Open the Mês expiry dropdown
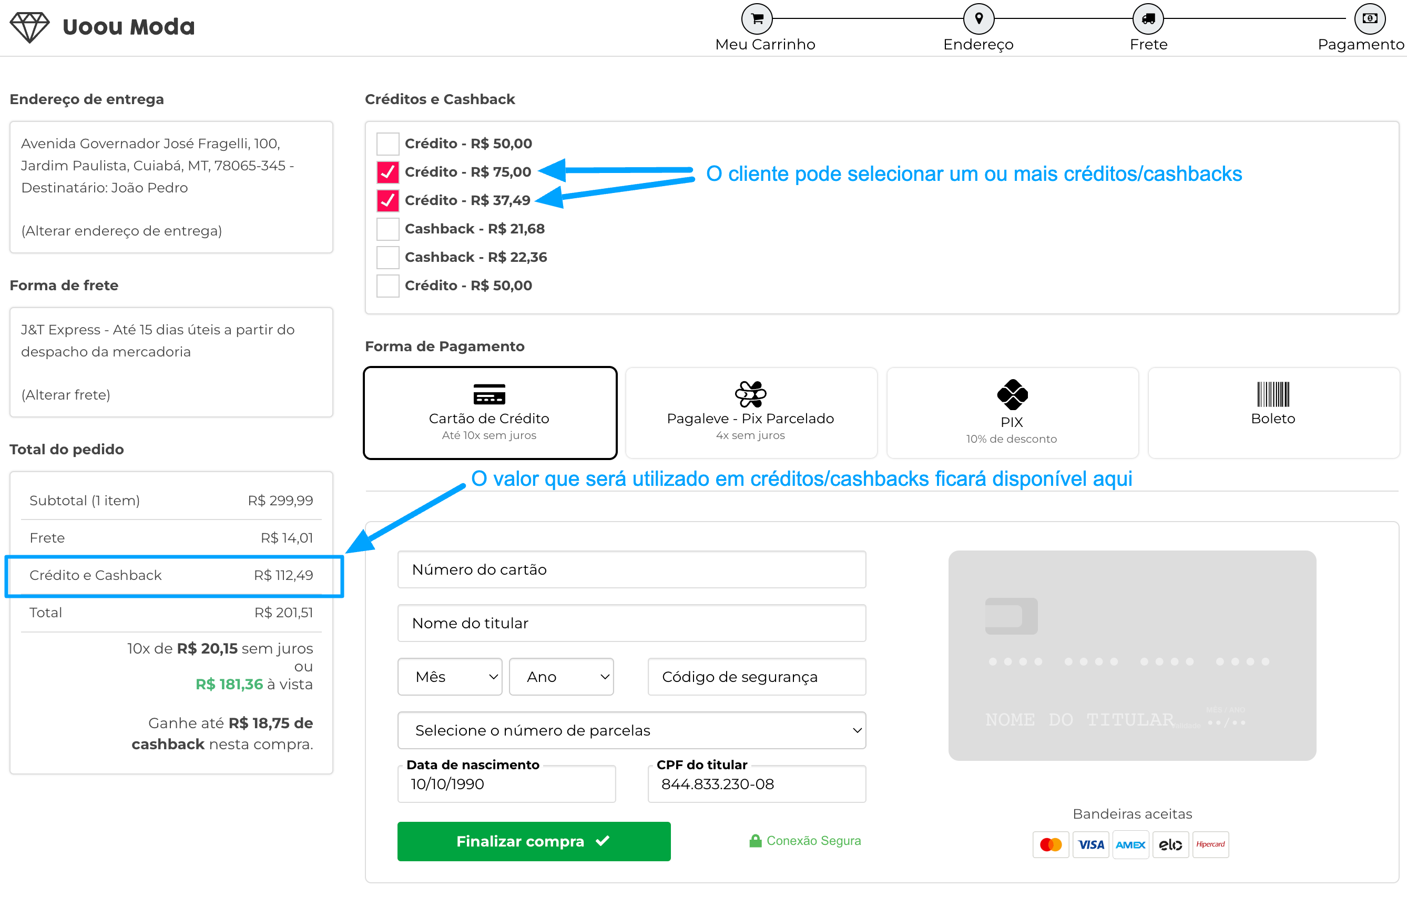The image size is (1407, 897). pyautogui.click(x=450, y=677)
